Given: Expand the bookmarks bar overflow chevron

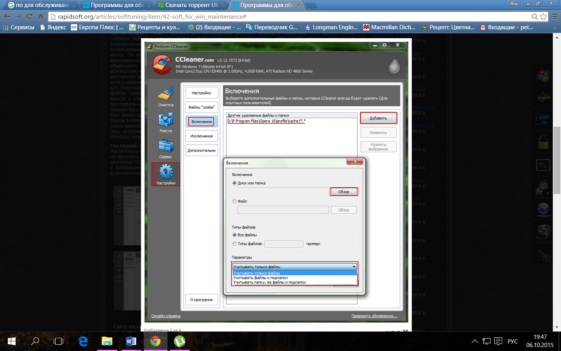Looking at the screenshot, I should [555, 27].
